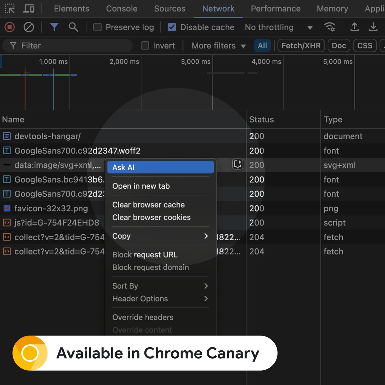The image size is (385, 385).
Task: Import HAR file upload icon
Action: click(x=355, y=27)
